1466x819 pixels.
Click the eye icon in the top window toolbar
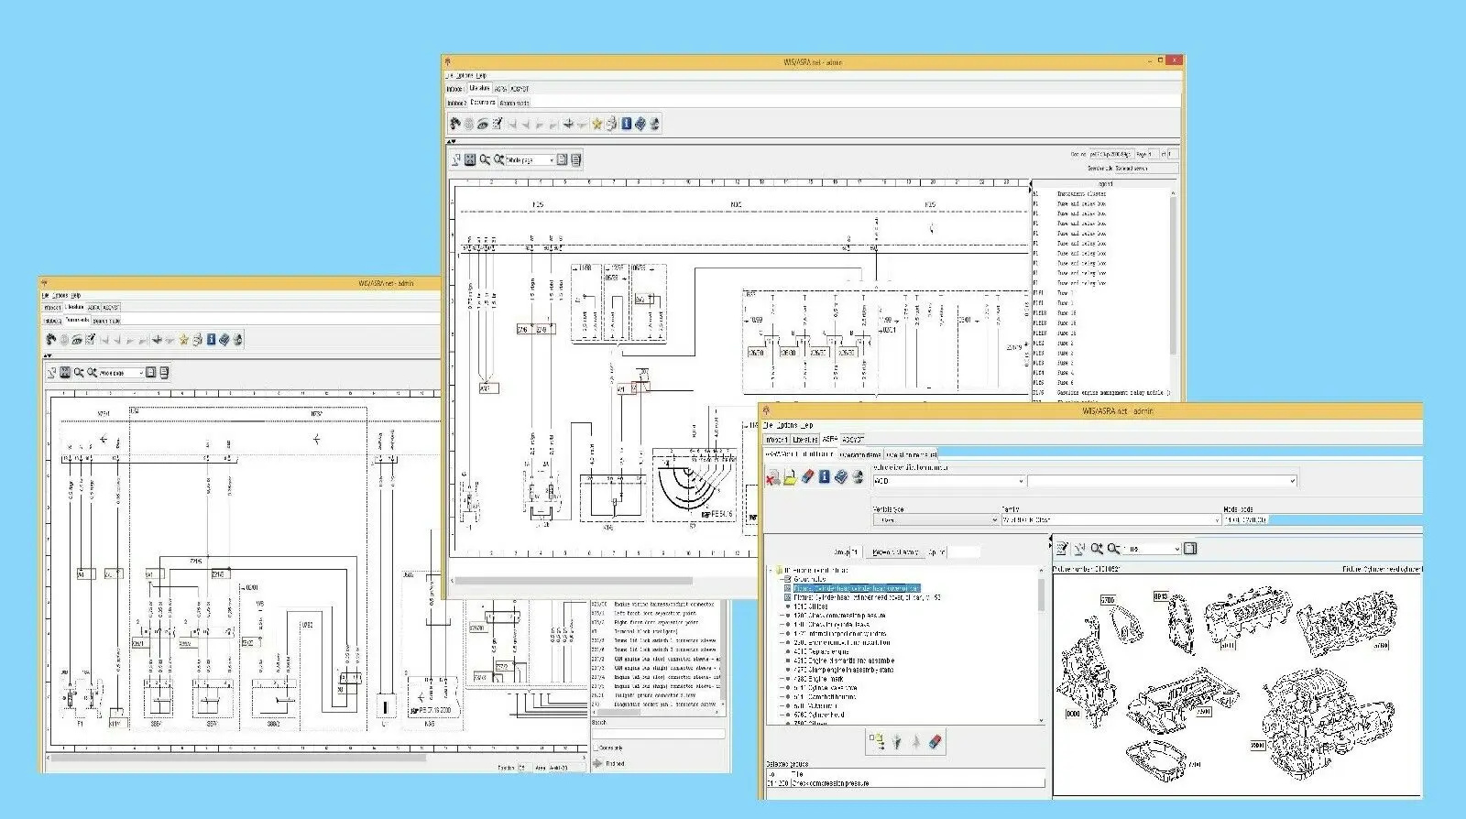[483, 124]
